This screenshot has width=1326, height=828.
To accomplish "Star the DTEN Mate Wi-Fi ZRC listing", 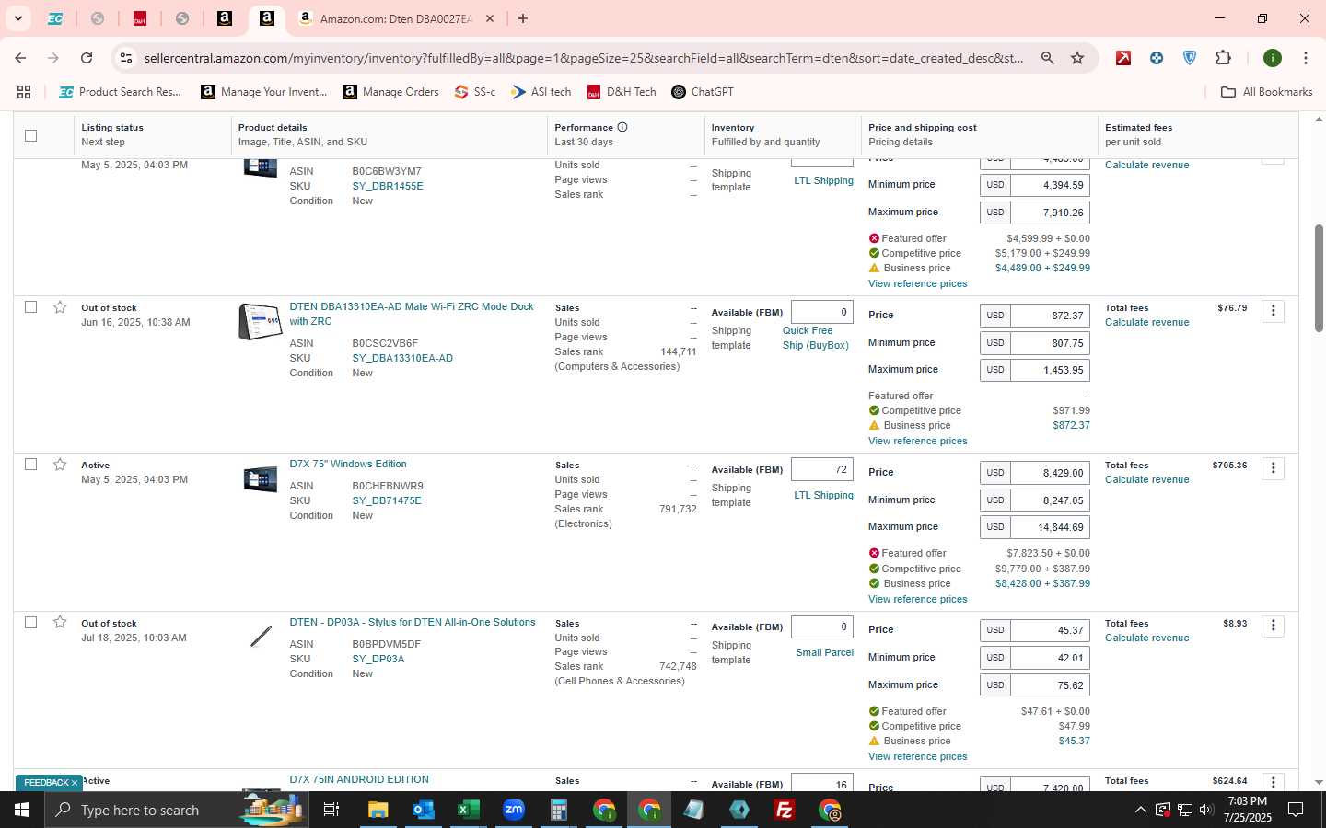I will coord(60,307).
